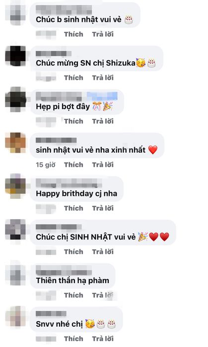
Task: Like the "Chúc b sinh nhật vui vẻ" comment
Action: pyautogui.click(x=73, y=34)
